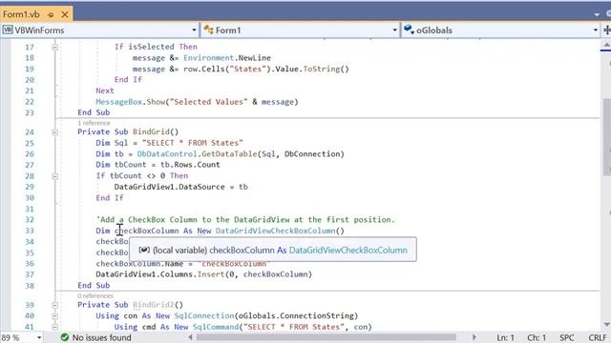The width and height of the screenshot is (611, 343).
Task: Click the "SELECT * FROM States" string on line 25
Action: coord(193,143)
